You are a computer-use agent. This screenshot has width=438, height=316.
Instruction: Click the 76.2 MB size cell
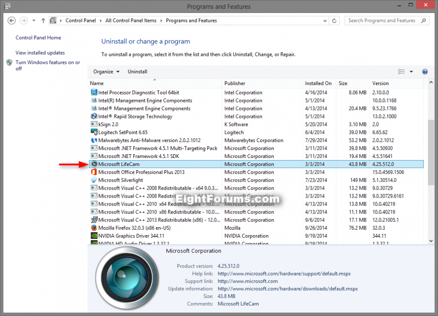tap(358, 228)
